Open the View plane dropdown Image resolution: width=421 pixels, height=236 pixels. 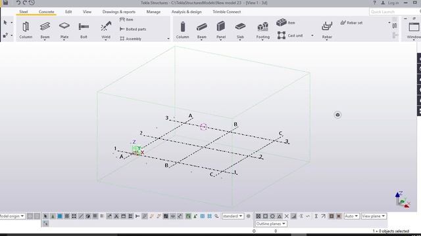click(374, 216)
